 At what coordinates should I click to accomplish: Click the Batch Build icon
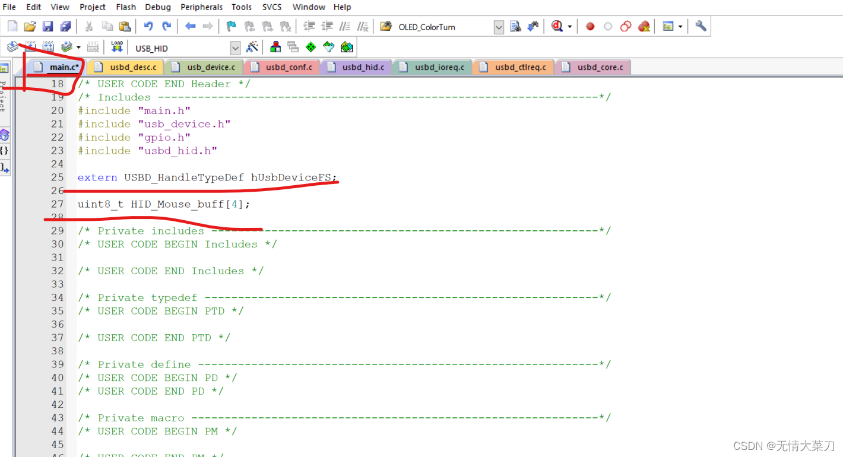[x=66, y=47]
